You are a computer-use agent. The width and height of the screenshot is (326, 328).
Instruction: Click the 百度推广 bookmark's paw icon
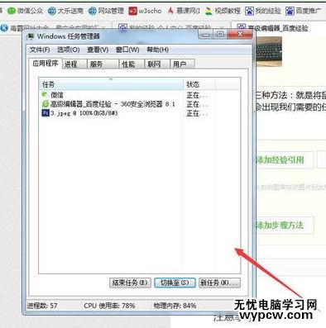pos(290,11)
